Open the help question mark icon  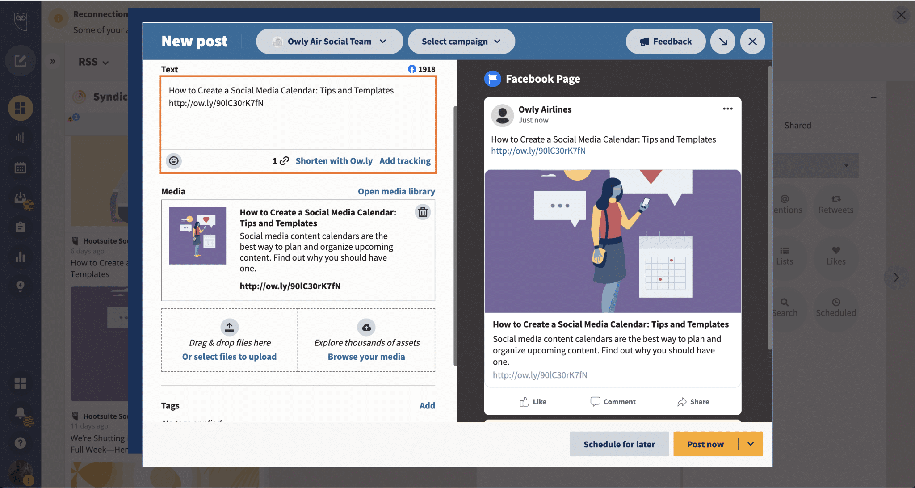[21, 443]
